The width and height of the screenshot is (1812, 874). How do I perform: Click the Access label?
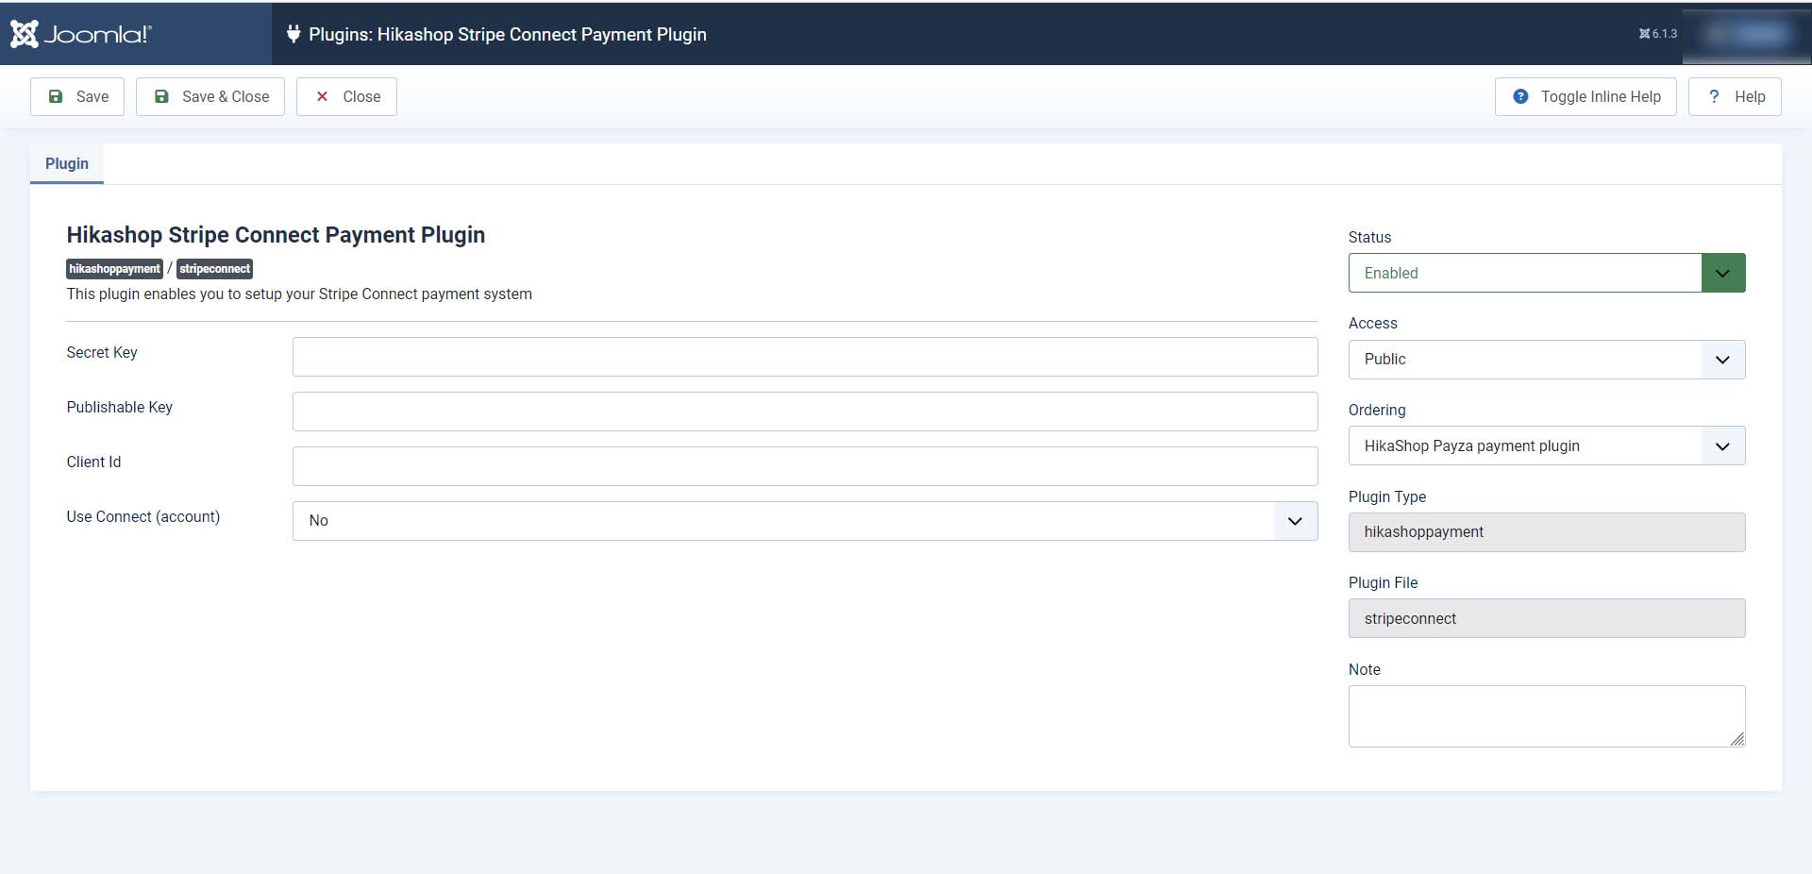pos(1373,323)
